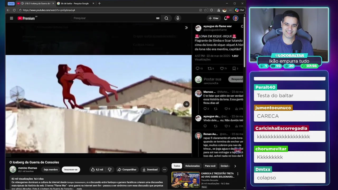Open the YouTube hamburger guide menu
The width and height of the screenshot is (338, 190).
pyautogui.click(x=11, y=18)
